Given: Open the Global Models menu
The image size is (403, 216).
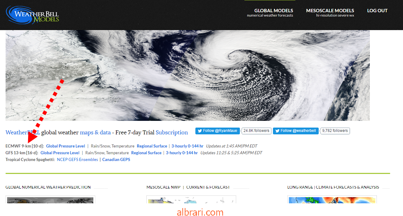Looking at the screenshot, I should [270, 13].
